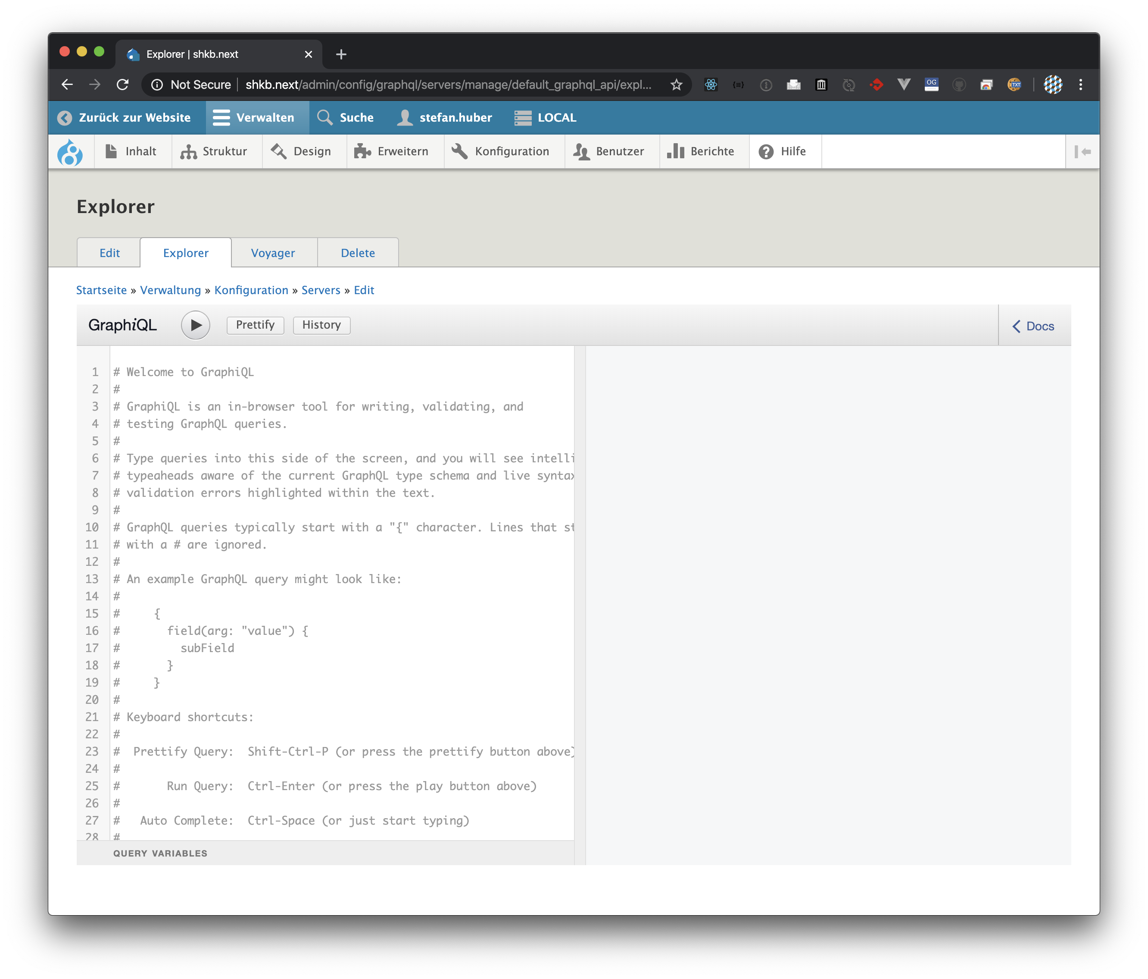Image resolution: width=1148 pixels, height=979 pixels.
Task: Follow the Servers breadcrumb link
Action: (x=321, y=291)
